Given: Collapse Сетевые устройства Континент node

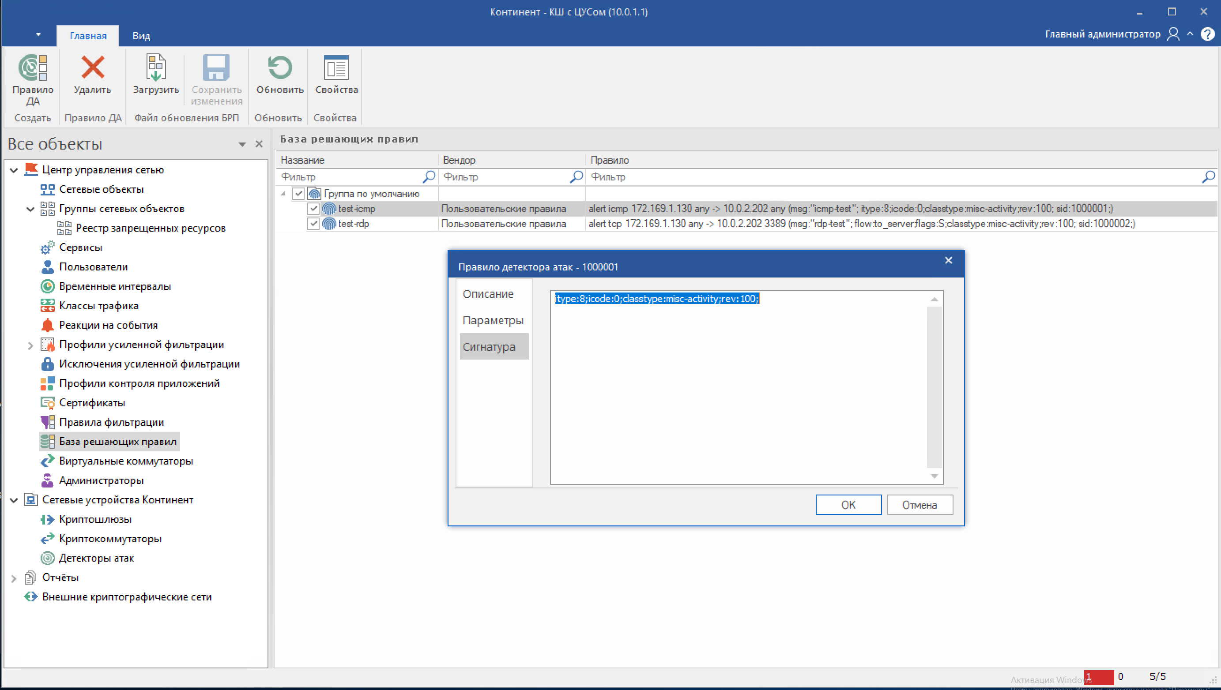Looking at the screenshot, I should tap(14, 500).
